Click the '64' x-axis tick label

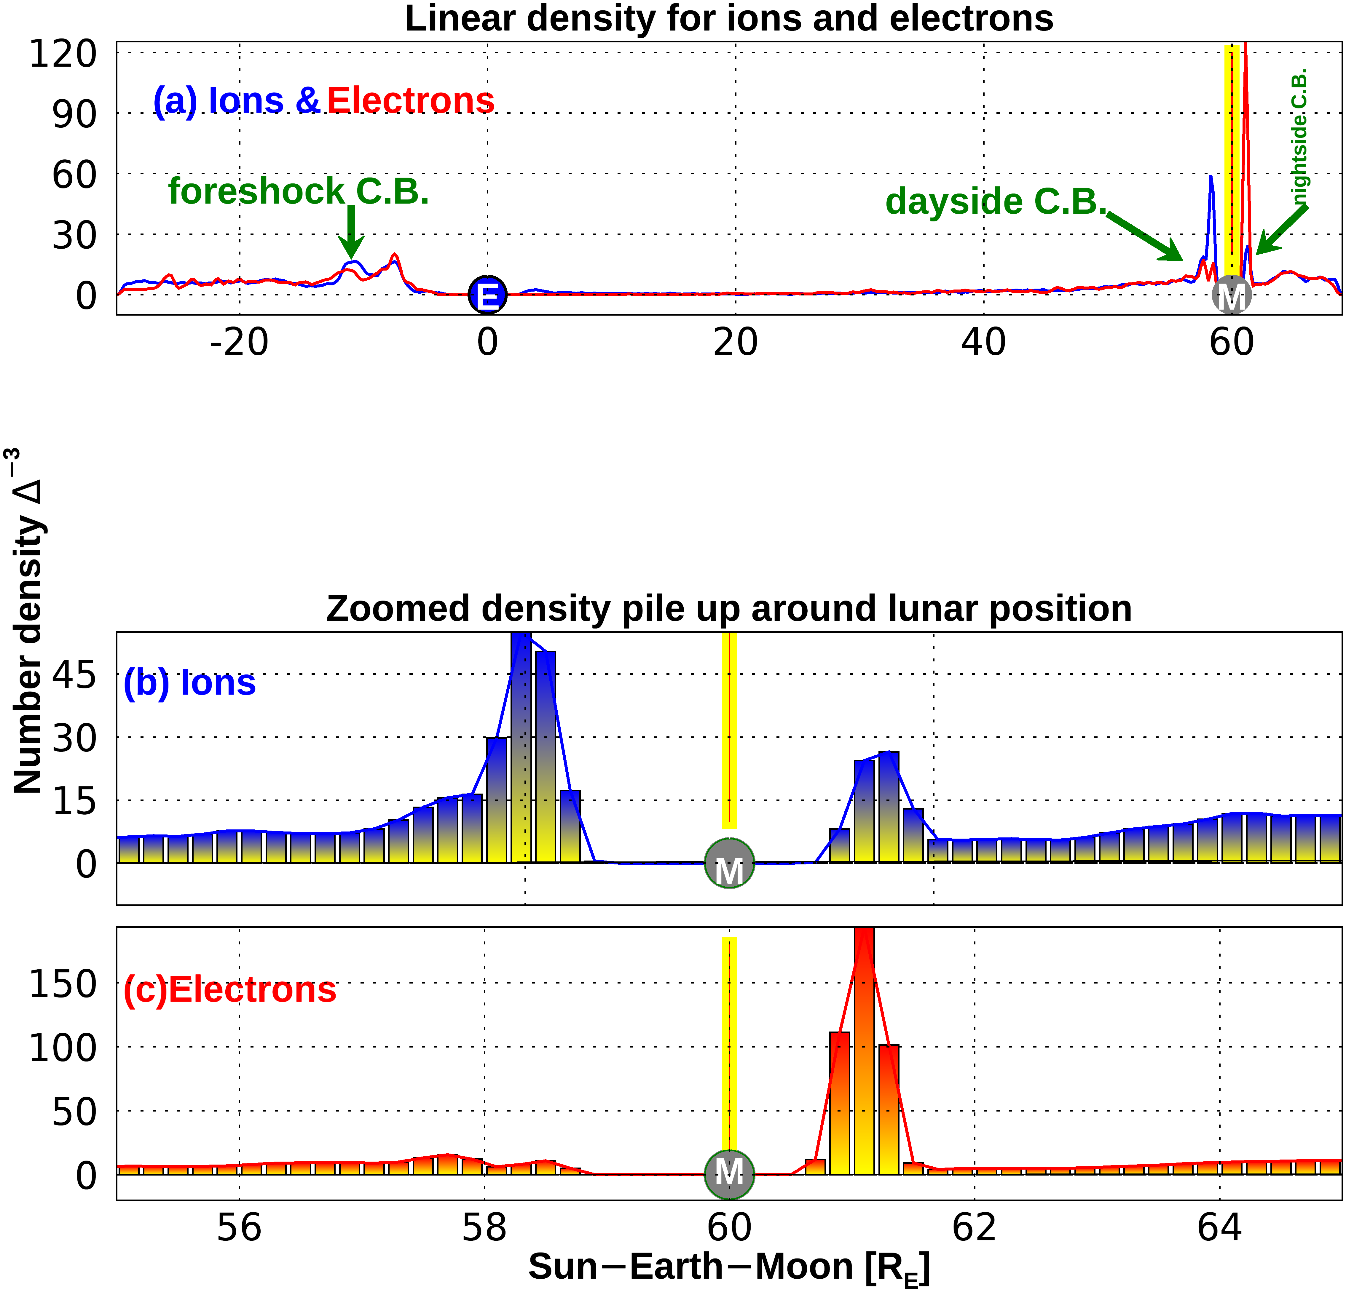pyautogui.click(x=1219, y=1227)
